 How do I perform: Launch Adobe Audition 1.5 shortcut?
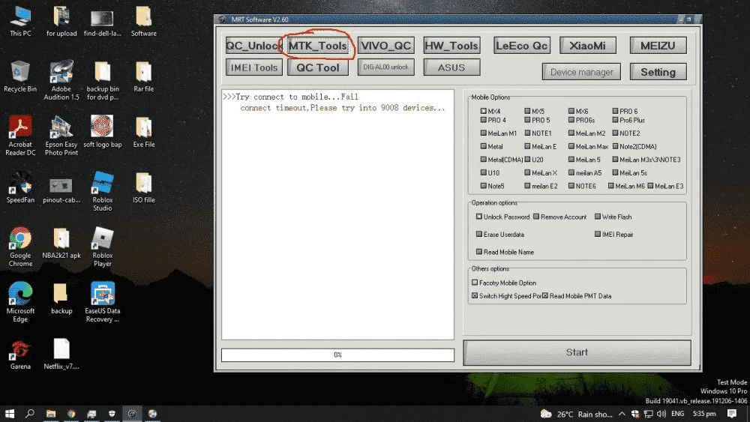(61, 80)
